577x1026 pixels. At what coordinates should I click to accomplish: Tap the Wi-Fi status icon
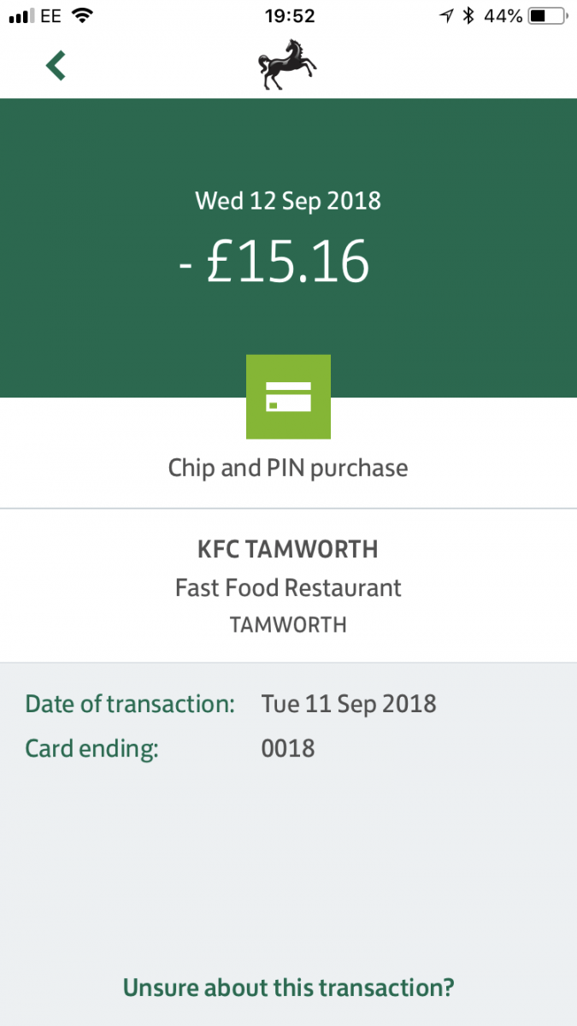82,16
